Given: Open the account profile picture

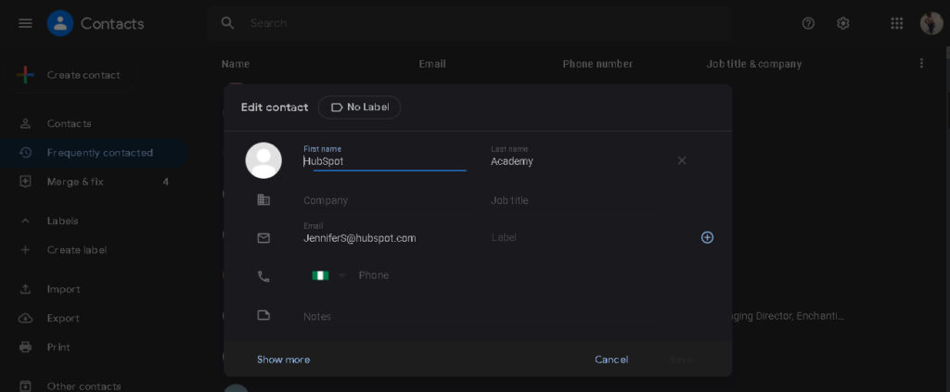Looking at the screenshot, I should coord(931,23).
